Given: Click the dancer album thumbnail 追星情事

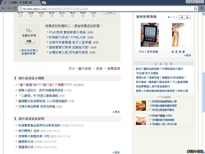Looking at the screenshot, I should 178,35.
